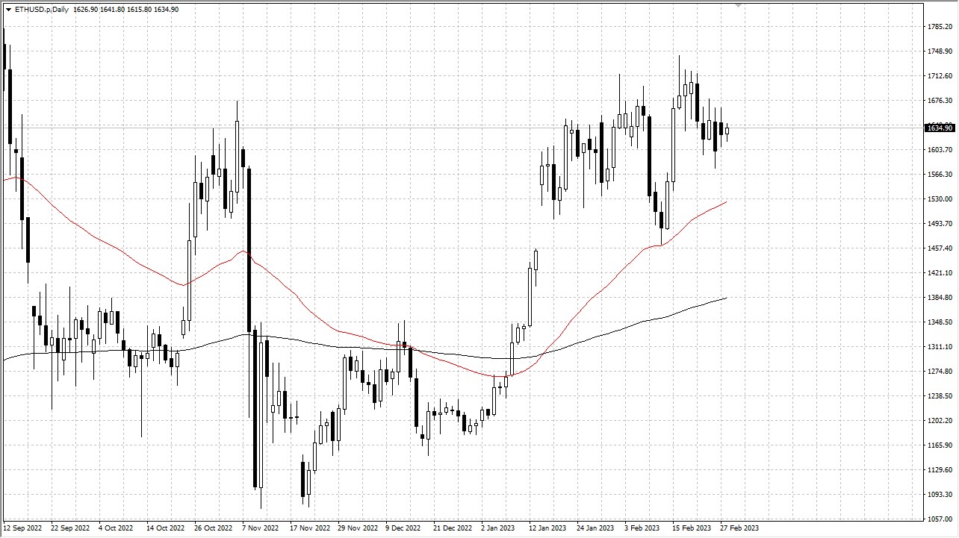The height and width of the screenshot is (538, 959).
Task: Click the 27 Feb 2023 date label
Action: 738,528
